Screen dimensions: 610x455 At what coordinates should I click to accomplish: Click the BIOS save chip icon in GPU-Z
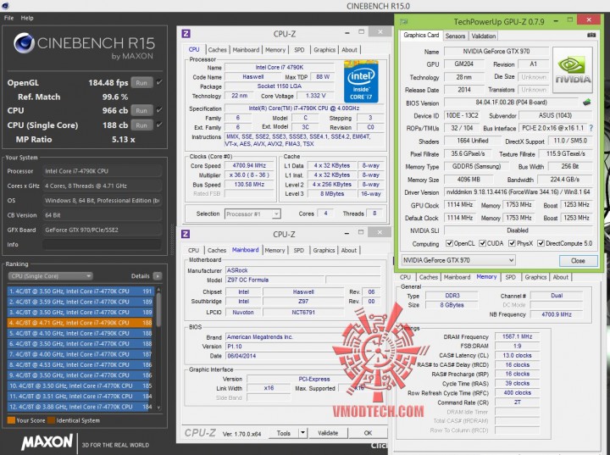click(586, 103)
